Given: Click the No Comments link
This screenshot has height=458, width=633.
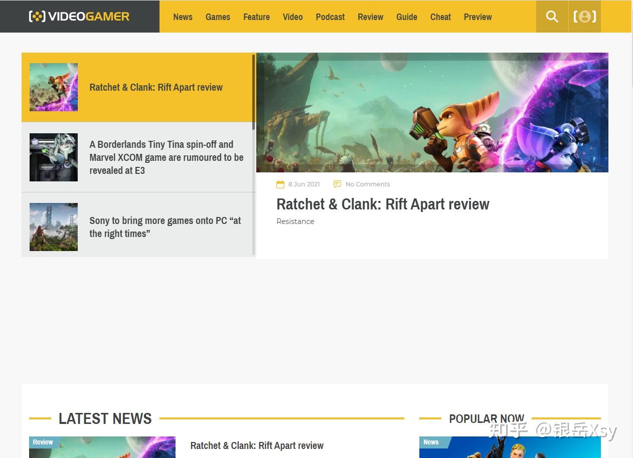Looking at the screenshot, I should click(x=367, y=184).
